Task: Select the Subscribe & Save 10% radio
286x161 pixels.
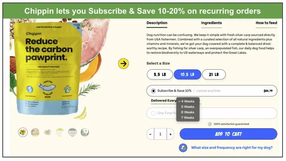Action: (x=154, y=91)
